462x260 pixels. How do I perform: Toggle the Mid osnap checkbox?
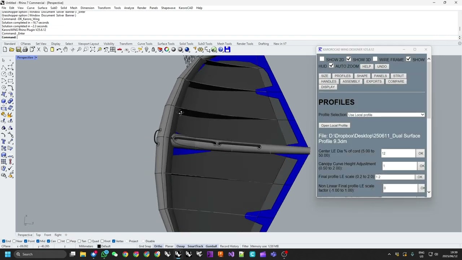38,241
